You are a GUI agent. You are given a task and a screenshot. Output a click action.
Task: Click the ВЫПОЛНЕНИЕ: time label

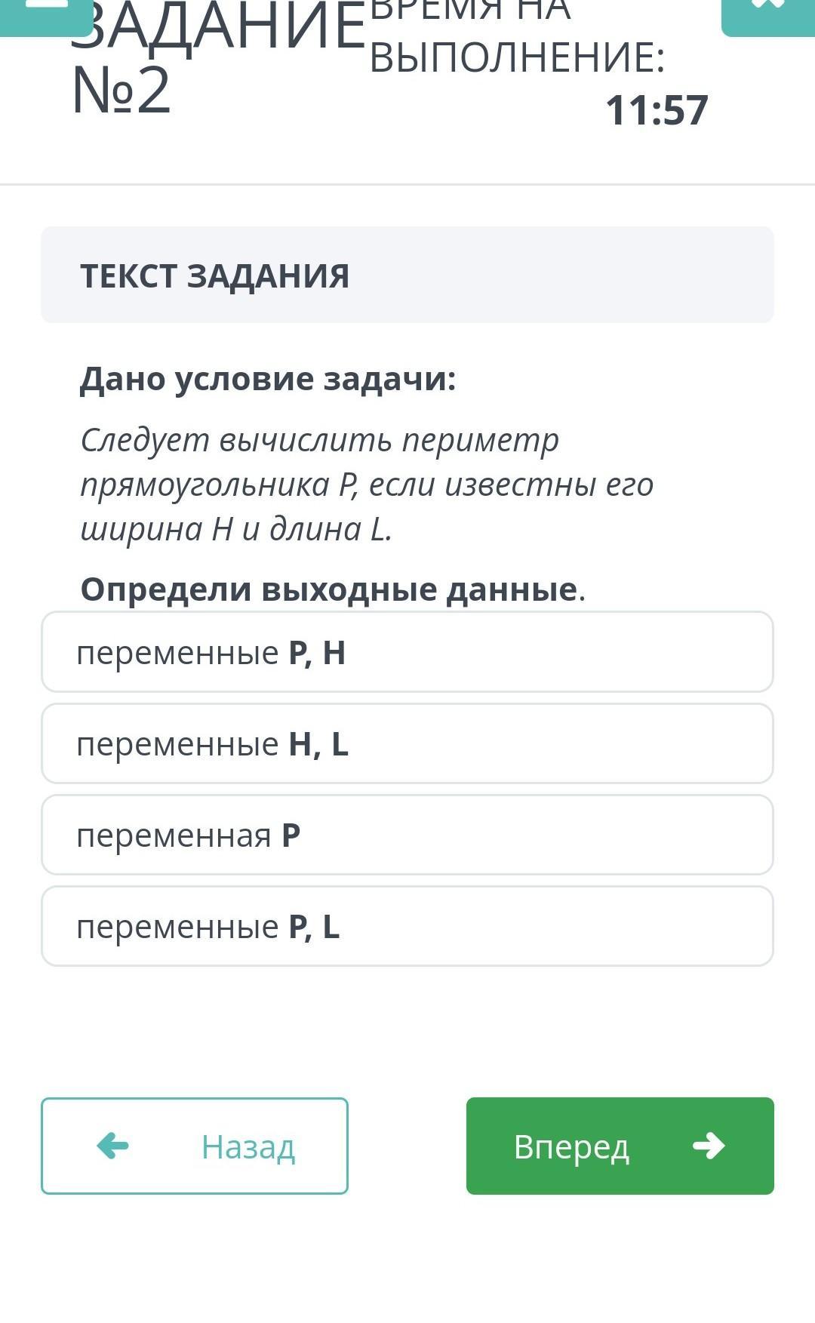click(x=517, y=57)
